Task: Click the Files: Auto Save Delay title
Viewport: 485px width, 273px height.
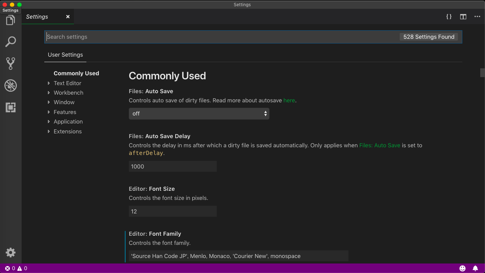Action: pyautogui.click(x=160, y=136)
